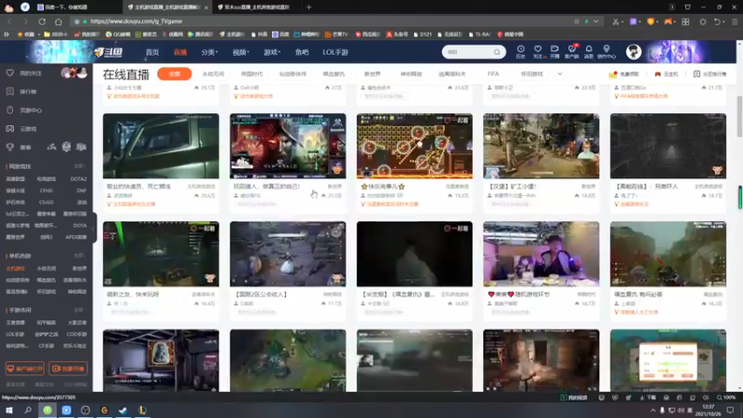
Task: Open the 历史 history clock icon
Action: [x=520, y=51]
